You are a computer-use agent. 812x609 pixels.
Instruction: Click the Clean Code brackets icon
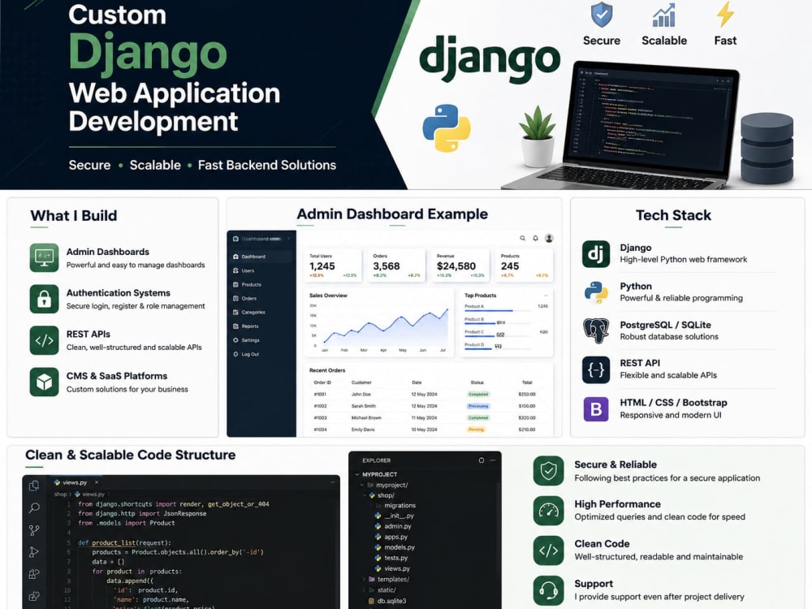point(548,551)
